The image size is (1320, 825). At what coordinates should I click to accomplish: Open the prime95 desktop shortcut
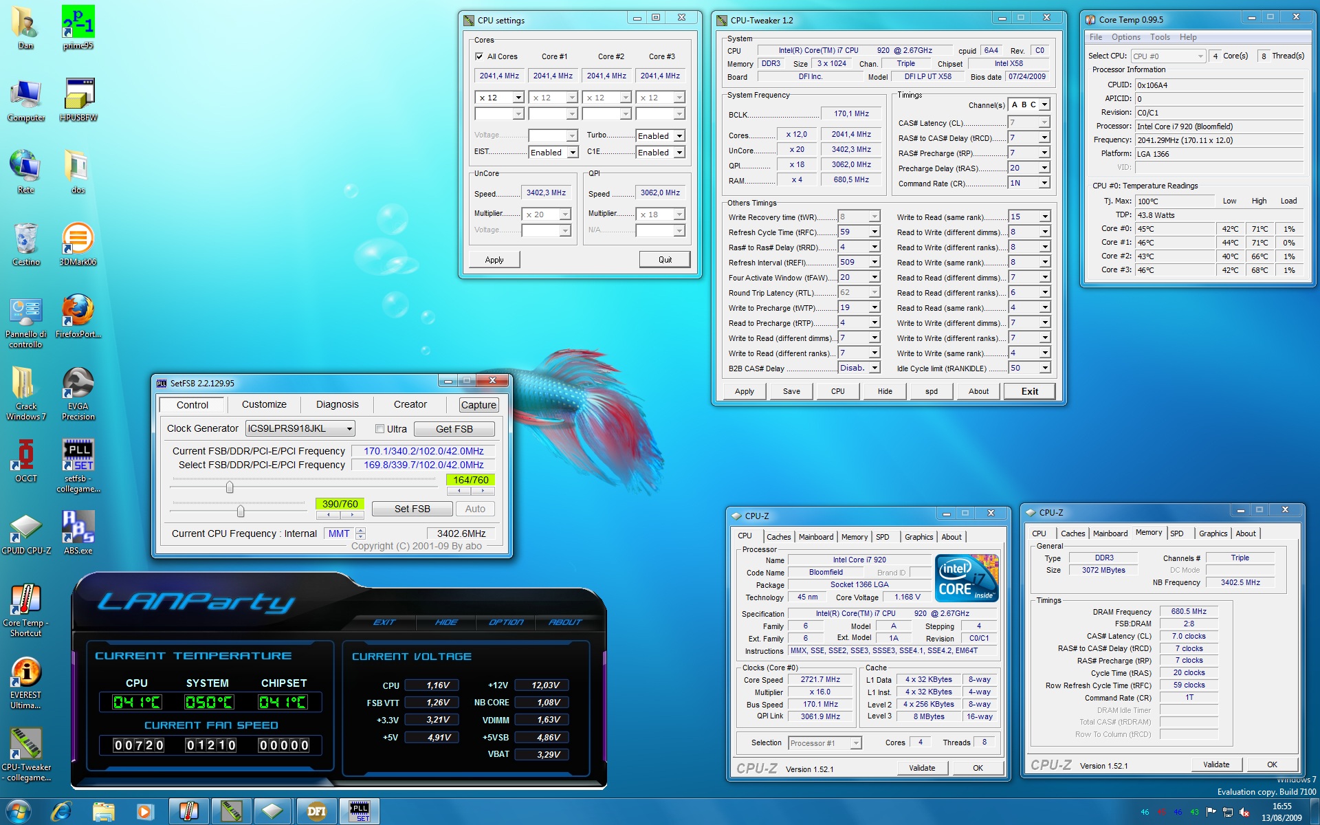click(78, 27)
